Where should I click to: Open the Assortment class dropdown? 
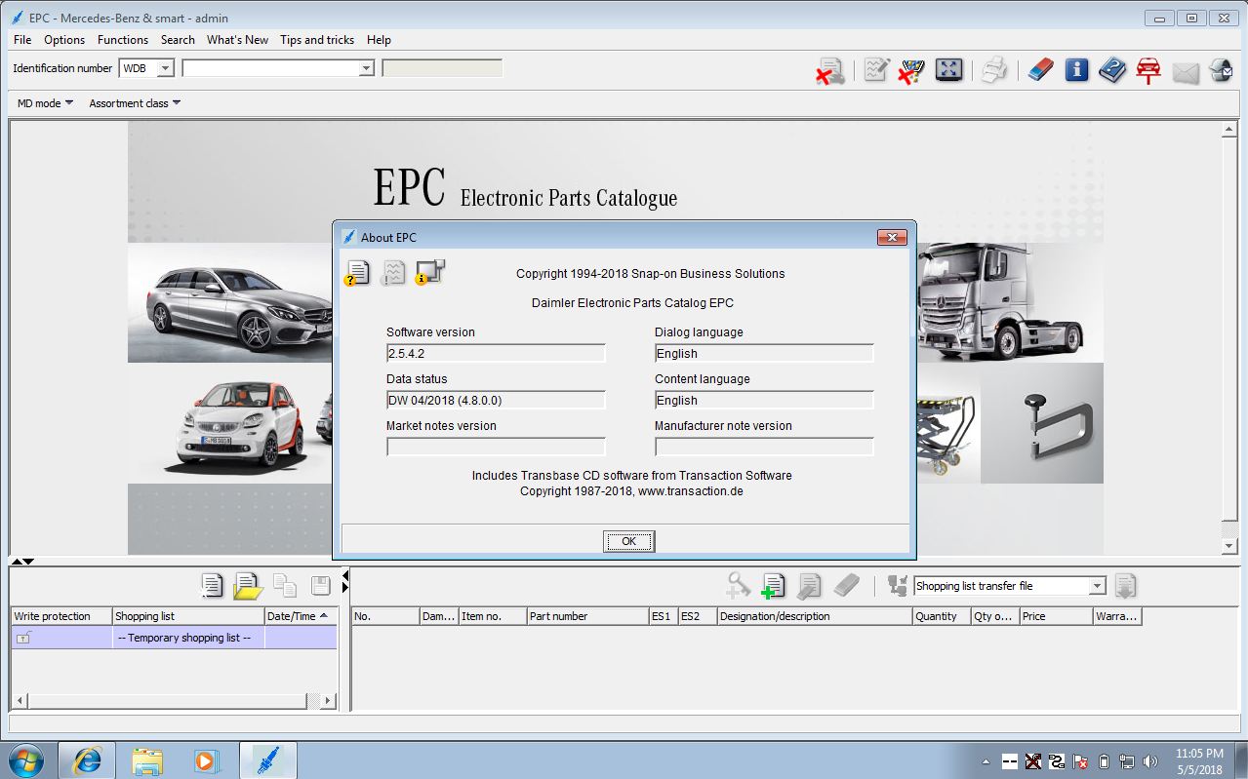click(x=135, y=103)
